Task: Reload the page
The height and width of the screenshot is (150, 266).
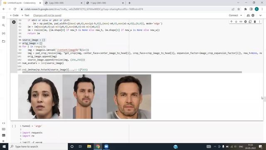Action: (15, 9)
